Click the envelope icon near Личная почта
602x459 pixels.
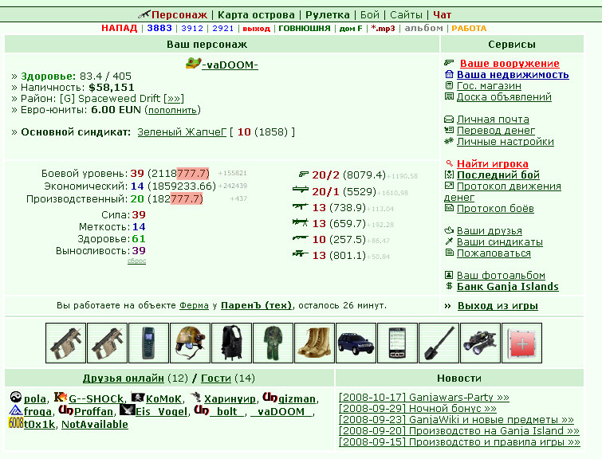[449, 120]
